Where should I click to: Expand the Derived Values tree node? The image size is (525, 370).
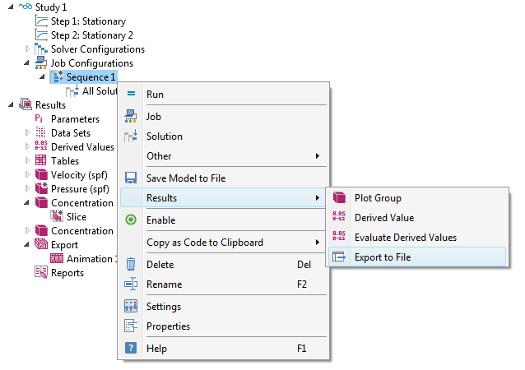pos(27,146)
